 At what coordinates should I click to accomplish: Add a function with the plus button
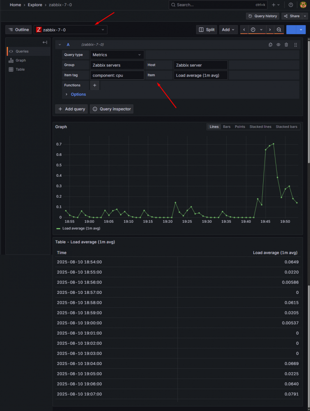(x=94, y=85)
